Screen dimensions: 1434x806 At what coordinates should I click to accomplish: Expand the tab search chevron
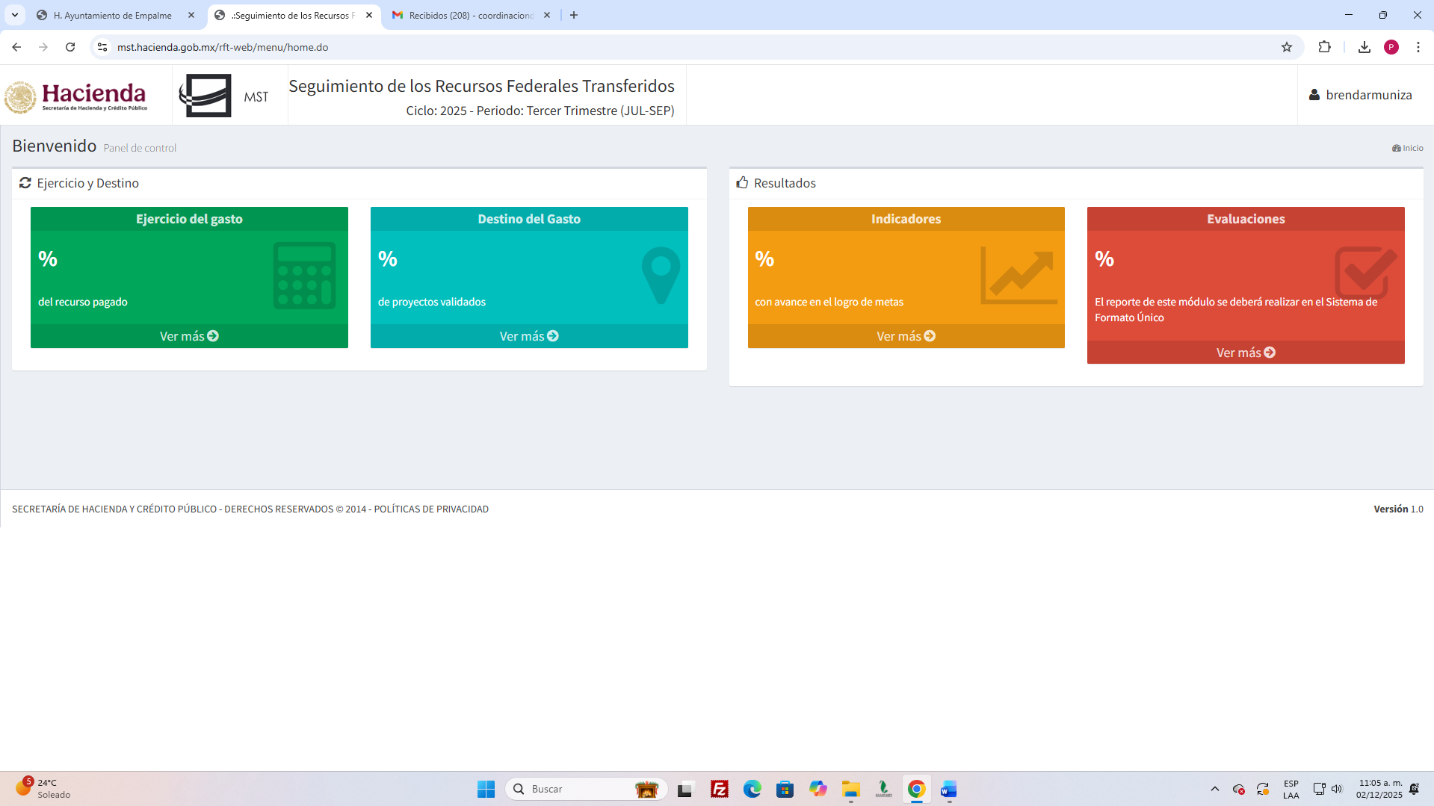tap(15, 15)
